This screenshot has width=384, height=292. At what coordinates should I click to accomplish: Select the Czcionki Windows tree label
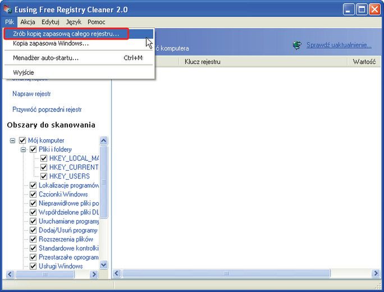(x=63, y=194)
